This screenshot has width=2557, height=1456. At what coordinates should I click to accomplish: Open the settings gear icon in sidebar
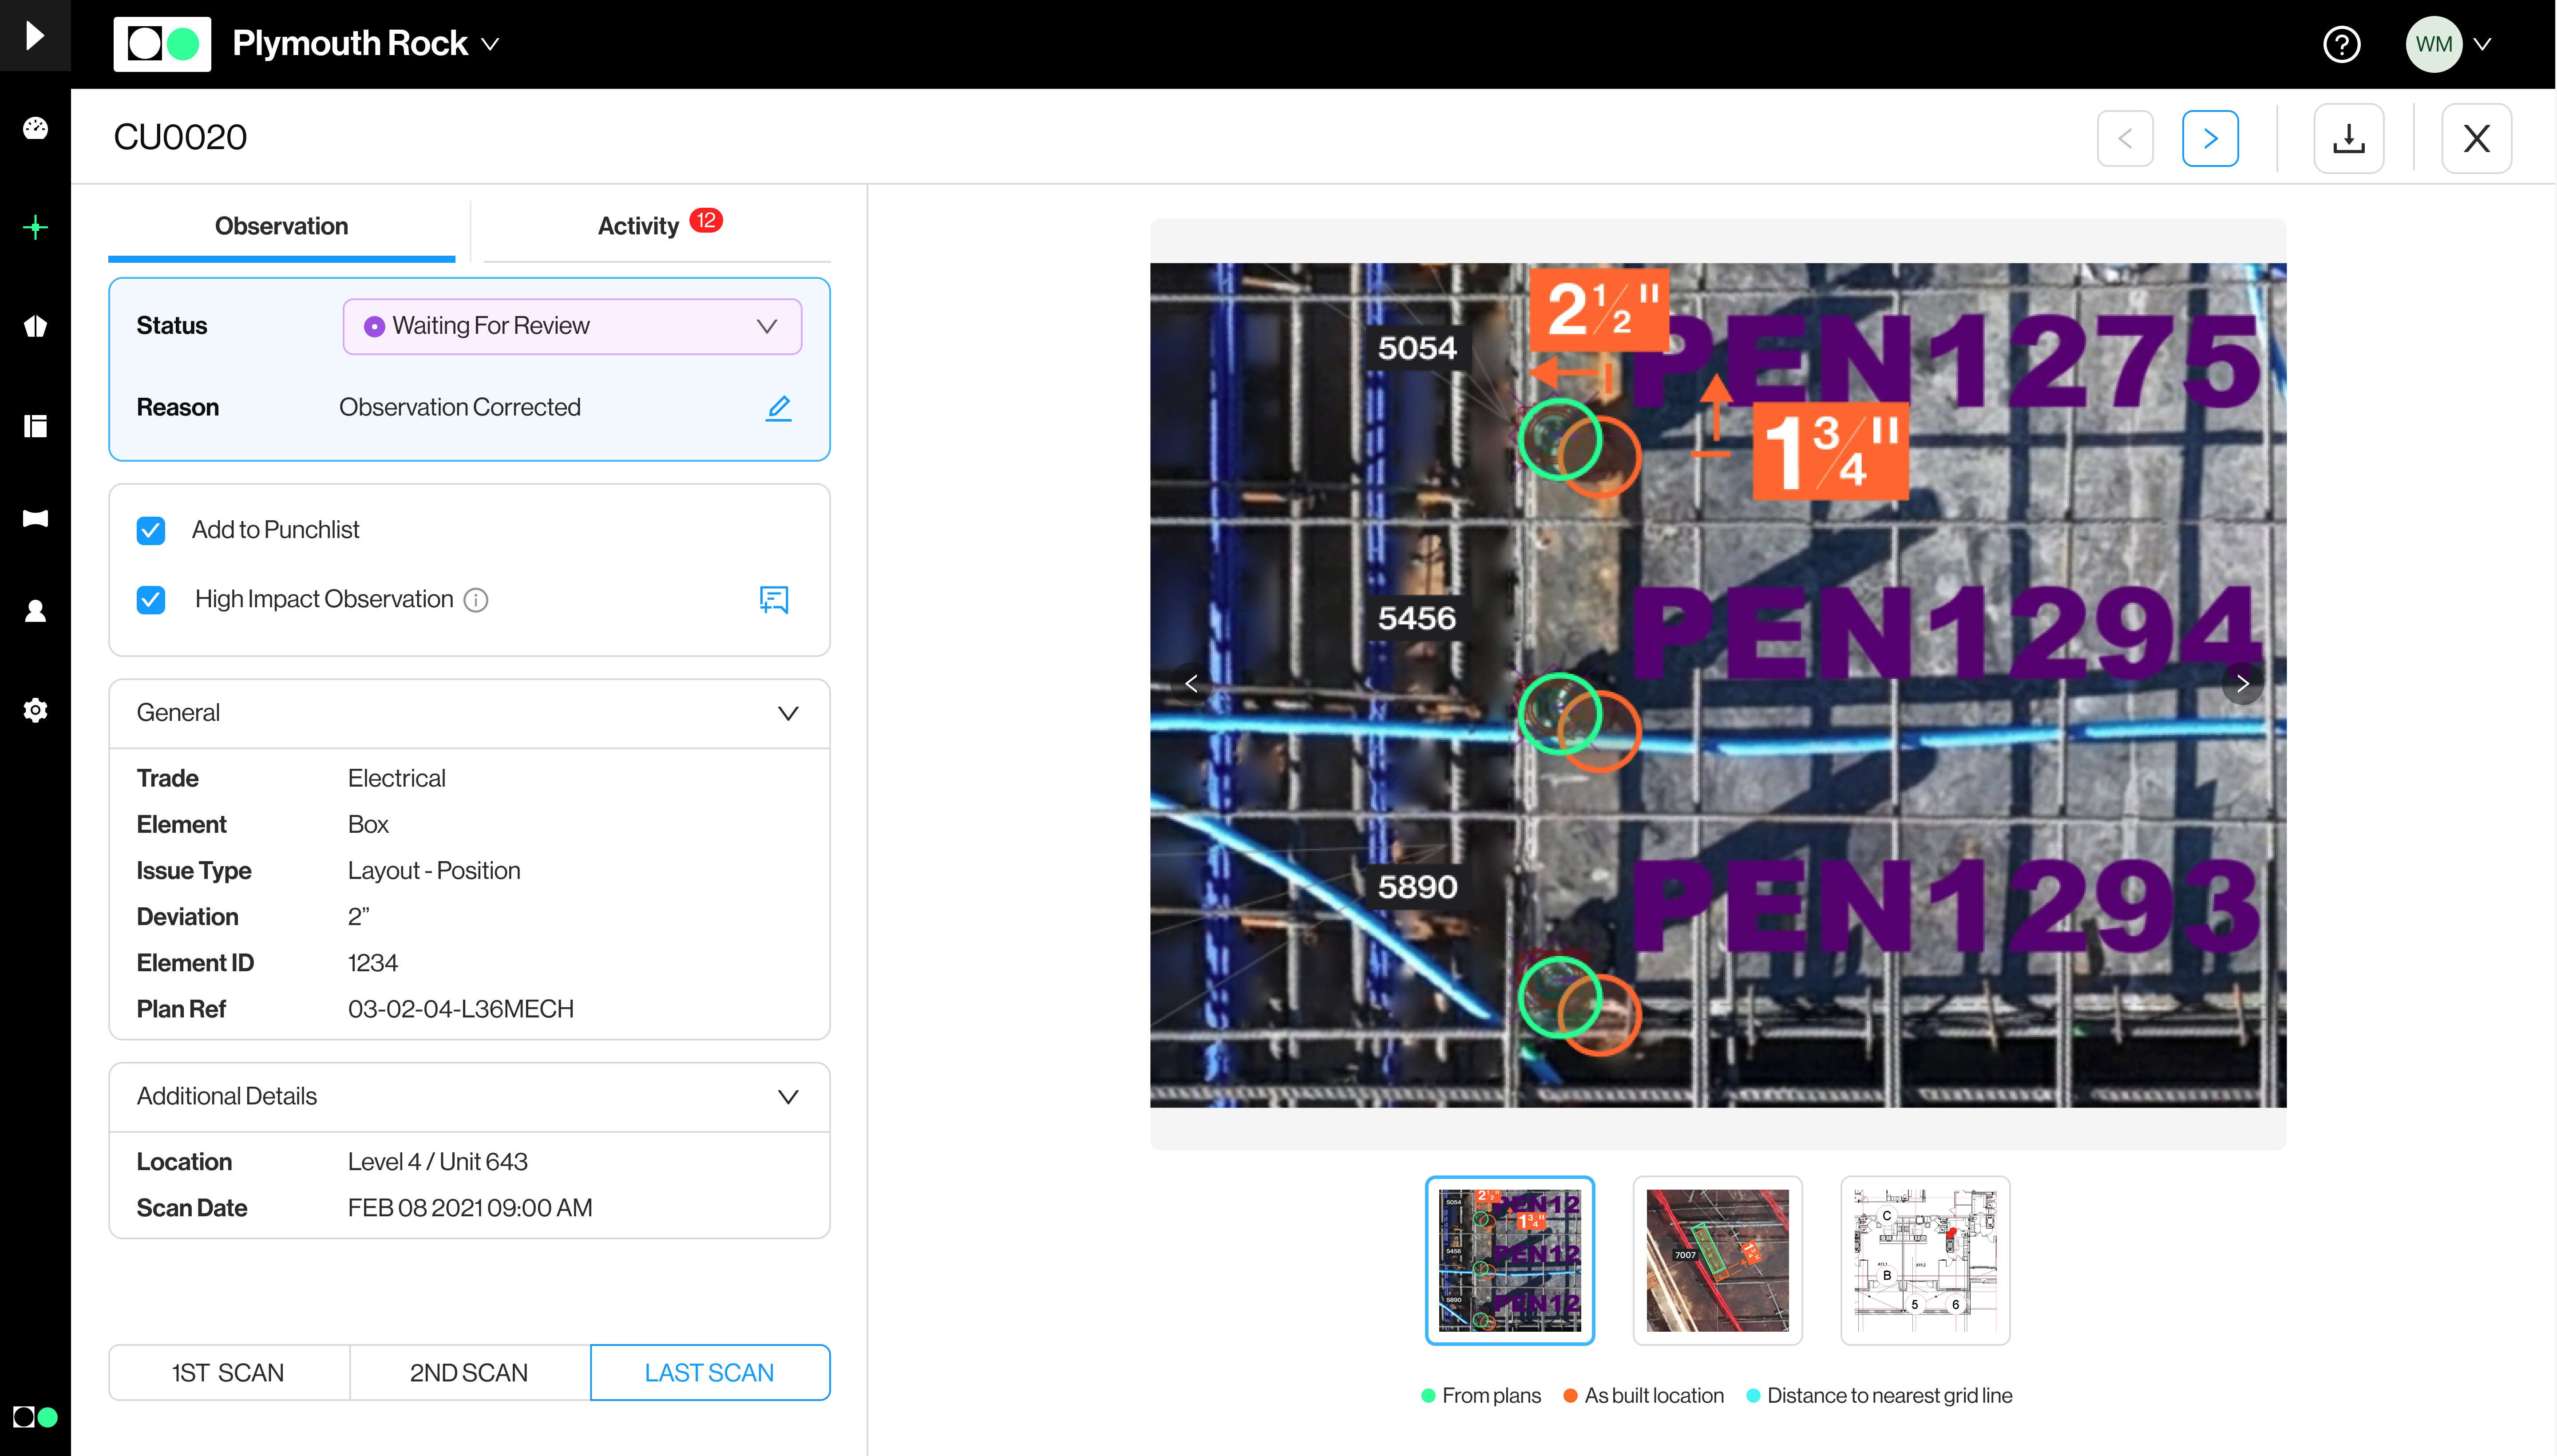tap(35, 710)
